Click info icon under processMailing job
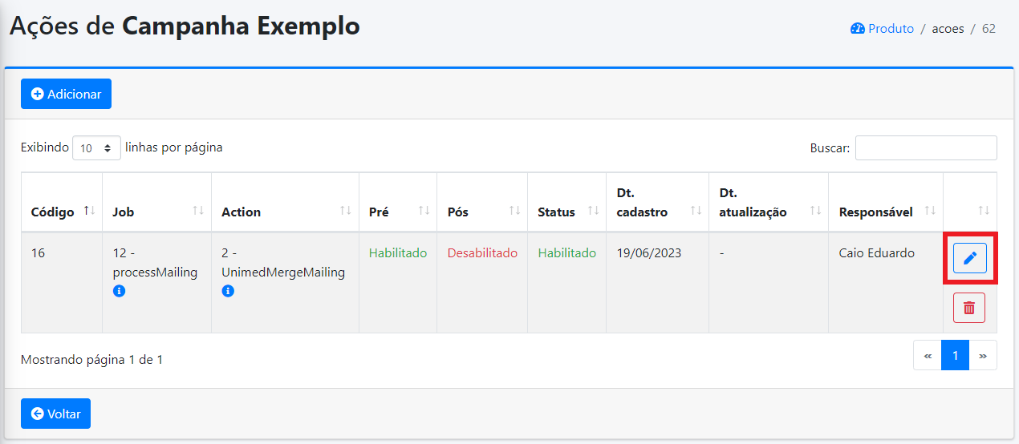Image resolution: width=1019 pixels, height=444 pixels. [119, 292]
